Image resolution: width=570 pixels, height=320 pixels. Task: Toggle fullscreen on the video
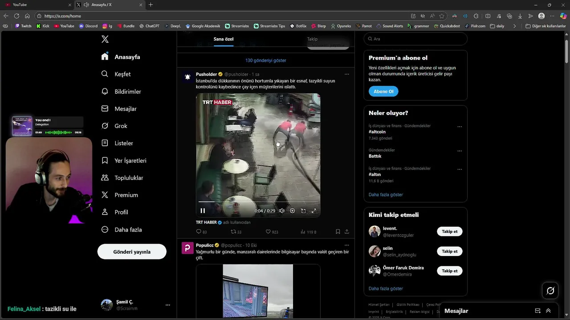314,211
